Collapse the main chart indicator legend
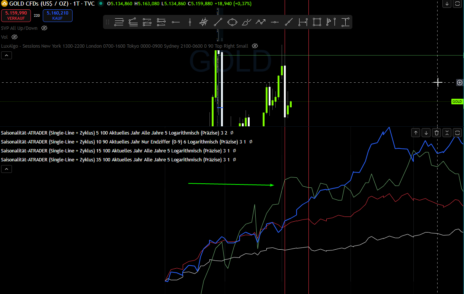464x294 pixels. click(7, 56)
